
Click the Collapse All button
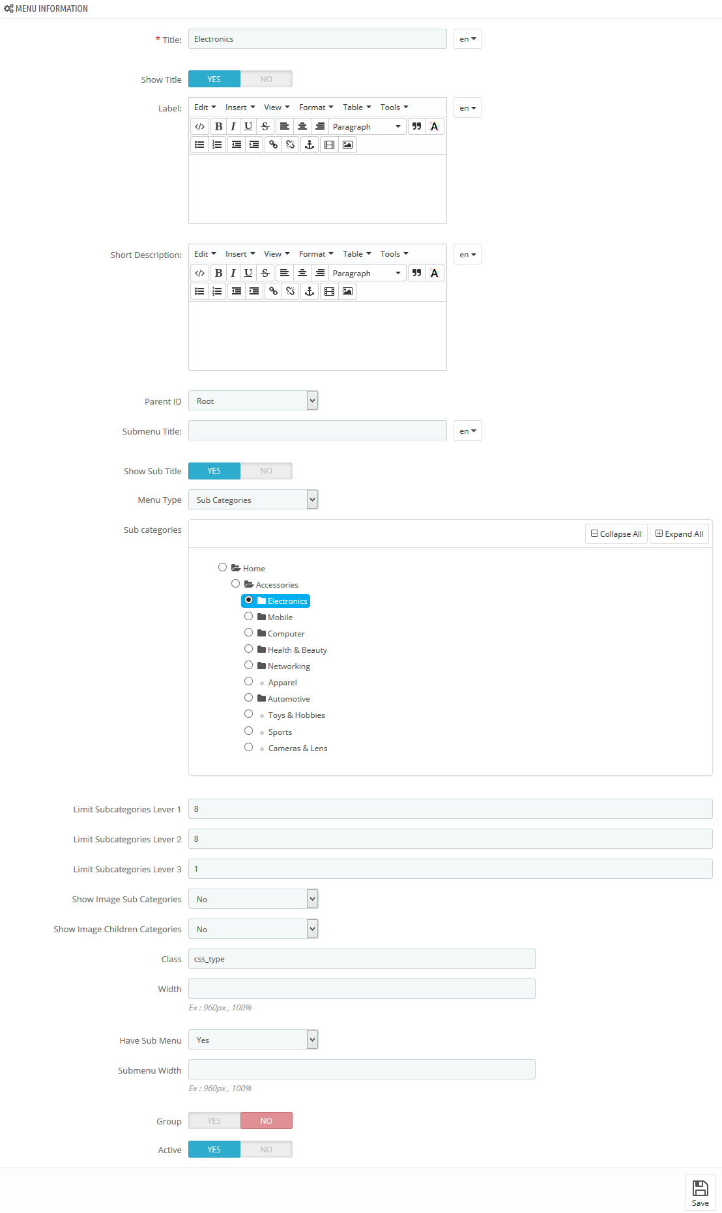tap(616, 534)
